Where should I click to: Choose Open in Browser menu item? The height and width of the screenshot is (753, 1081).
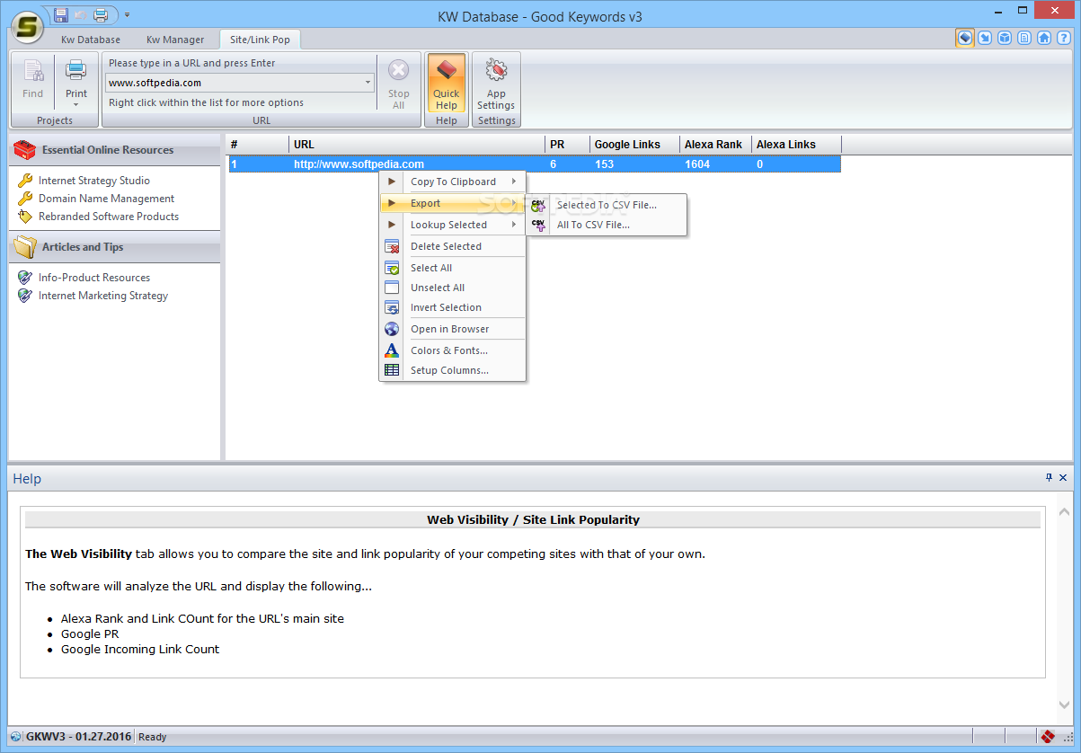pyautogui.click(x=452, y=329)
